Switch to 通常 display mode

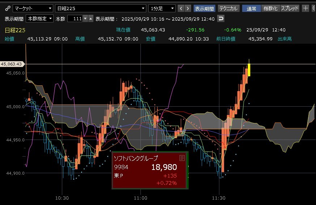(251, 8)
